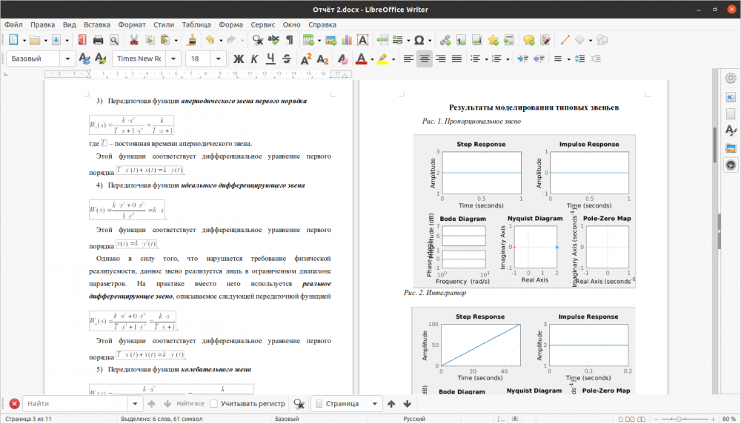Click the Print icon in toolbar
Viewport: 741px width, 424px height.
coord(98,40)
